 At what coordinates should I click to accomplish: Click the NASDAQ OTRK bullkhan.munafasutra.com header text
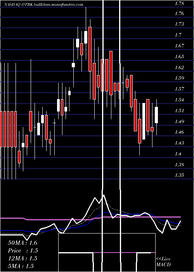43,5
